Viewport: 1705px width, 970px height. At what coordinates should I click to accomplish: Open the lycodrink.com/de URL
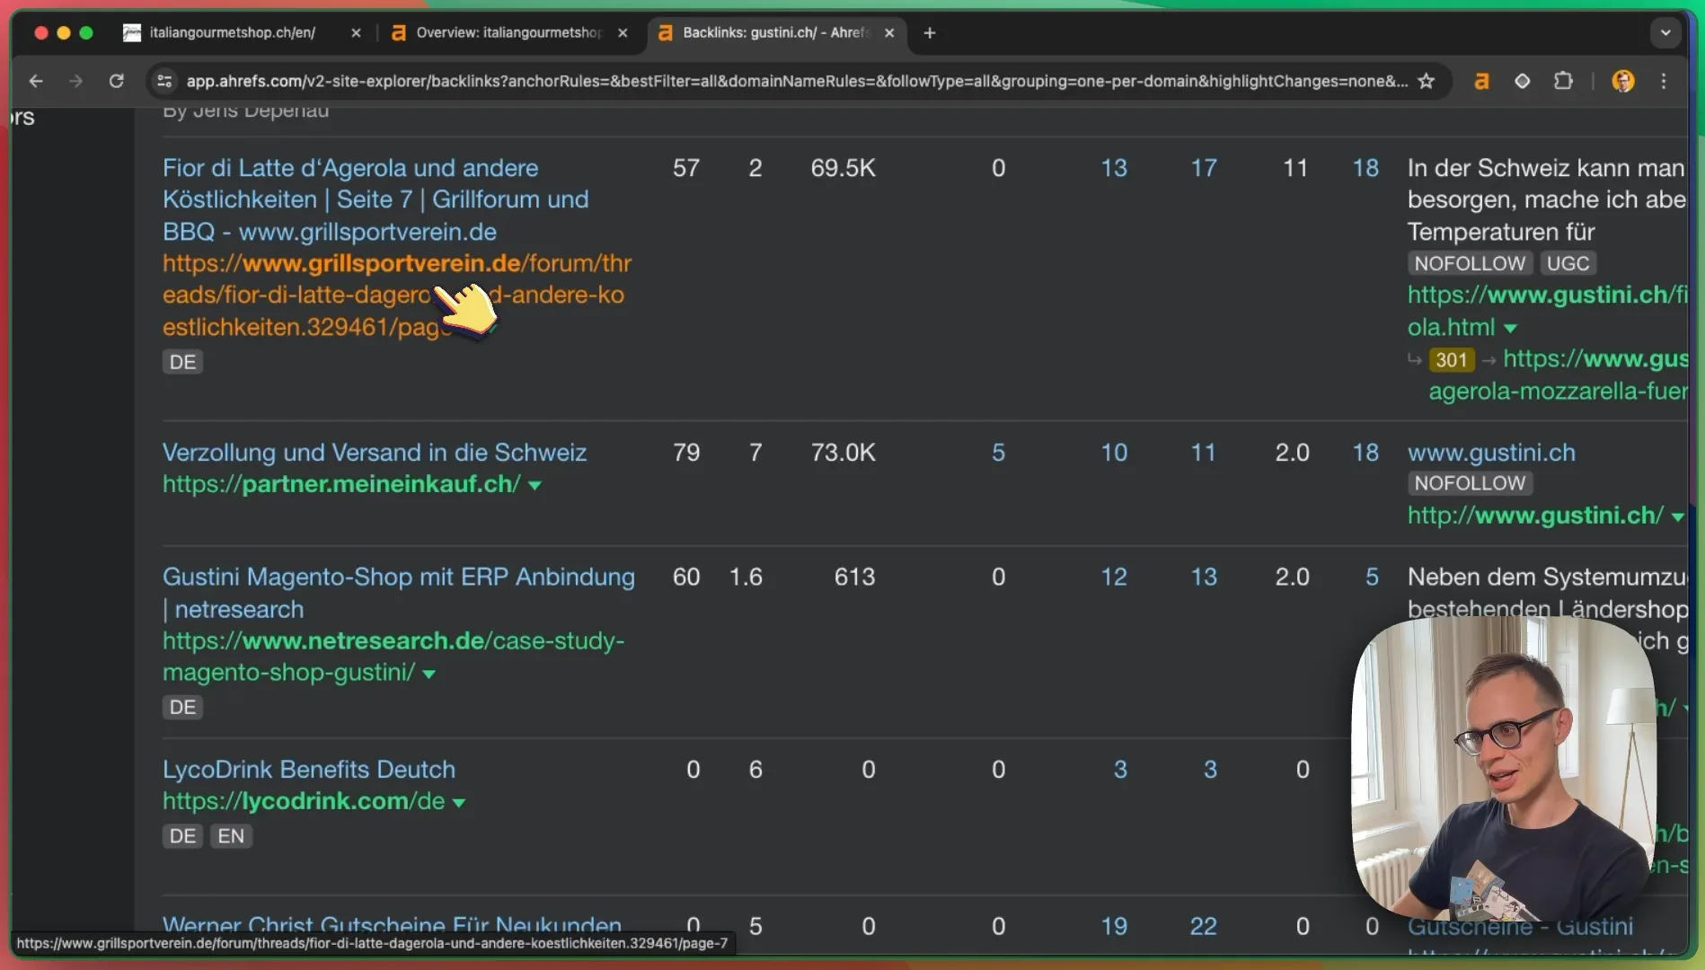coord(304,800)
